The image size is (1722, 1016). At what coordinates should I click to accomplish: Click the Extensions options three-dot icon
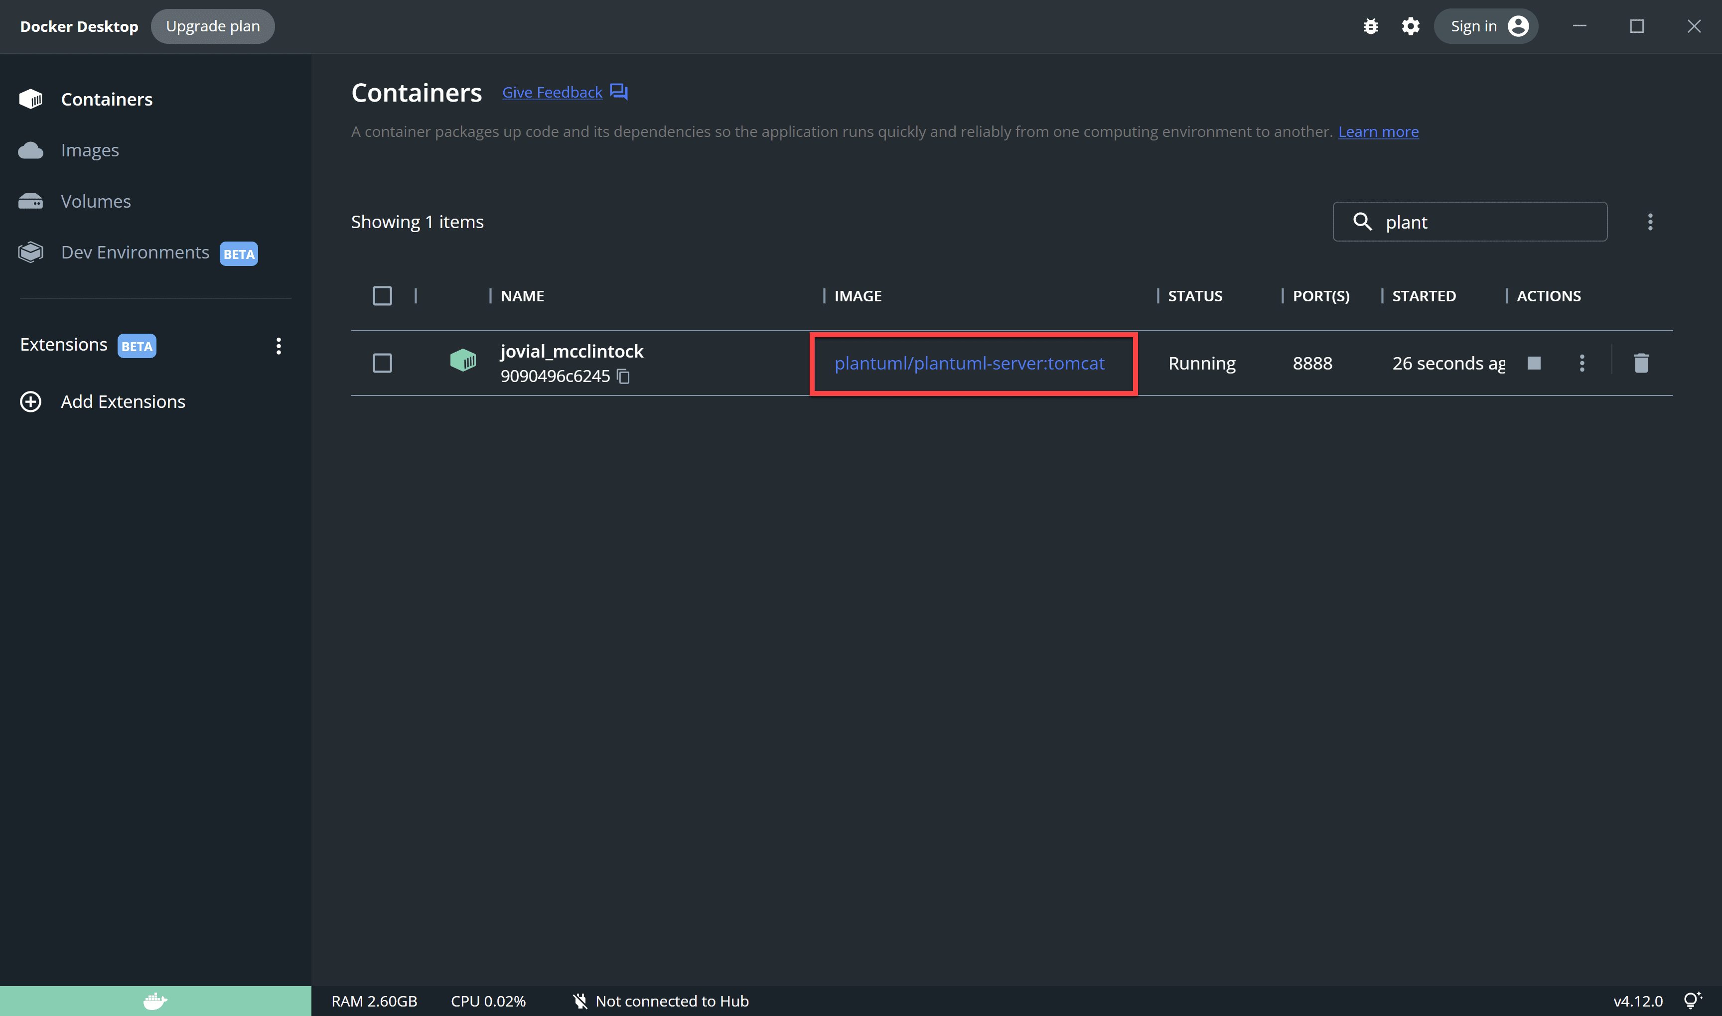(x=276, y=345)
